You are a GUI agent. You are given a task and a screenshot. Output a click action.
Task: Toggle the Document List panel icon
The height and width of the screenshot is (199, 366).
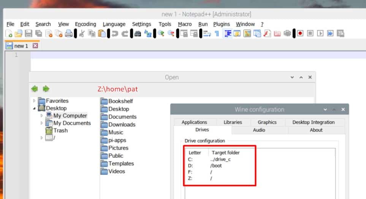pyautogui.click(x=257, y=33)
